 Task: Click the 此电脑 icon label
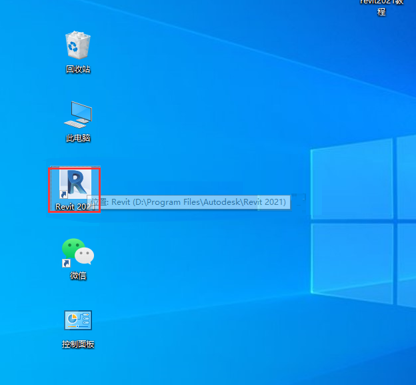[78, 138]
